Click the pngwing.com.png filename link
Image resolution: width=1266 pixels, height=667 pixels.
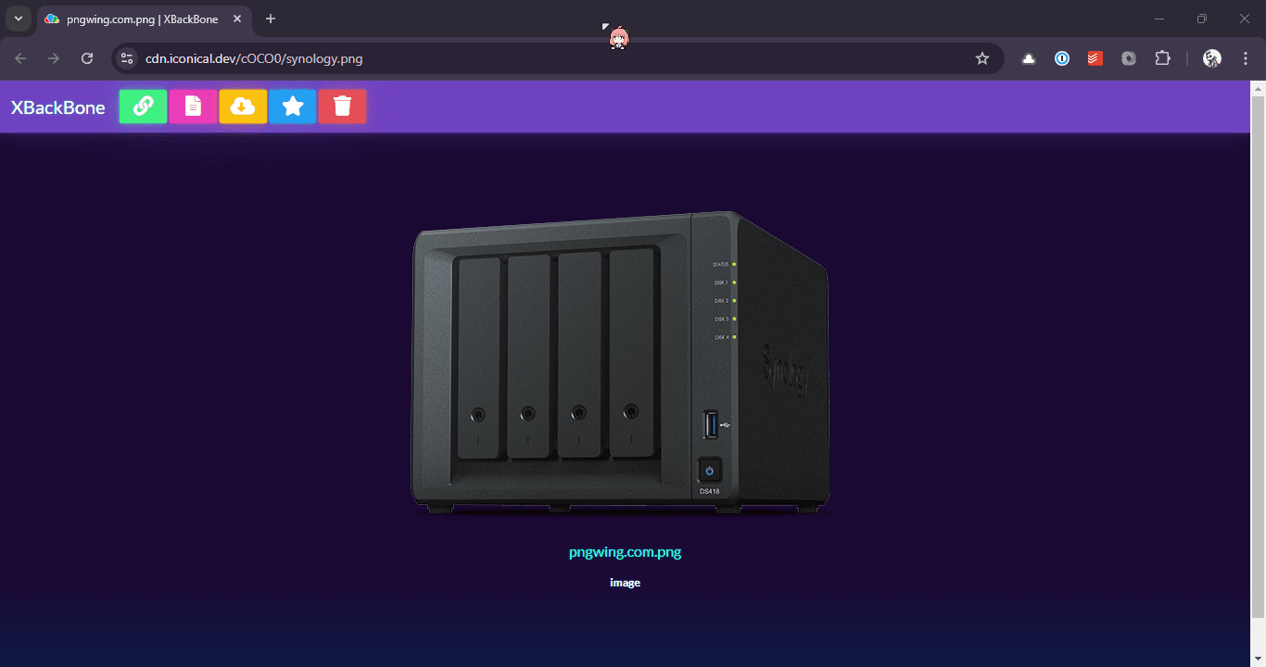(625, 552)
